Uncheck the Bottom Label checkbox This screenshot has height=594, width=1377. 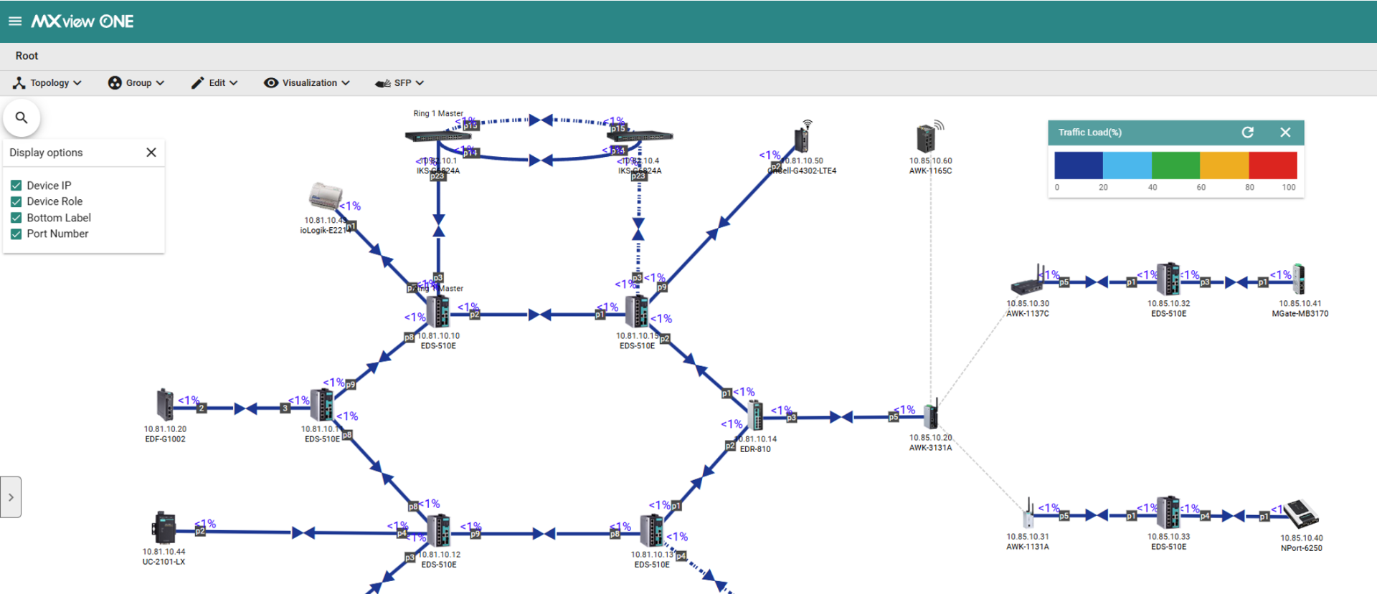[x=16, y=218]
